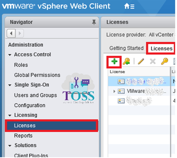The image size is (177, 158).
Task: Open licensing Reports
Action: click(23, 136)
